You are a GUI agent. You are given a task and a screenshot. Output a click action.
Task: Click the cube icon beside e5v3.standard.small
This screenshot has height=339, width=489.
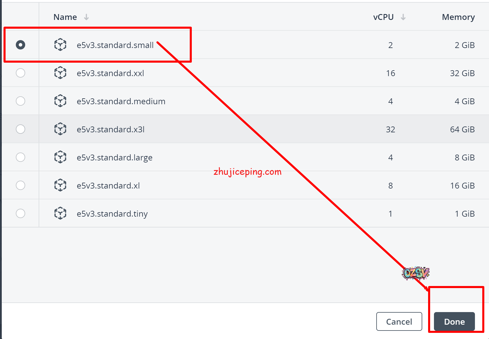click(x=60, y=45)
